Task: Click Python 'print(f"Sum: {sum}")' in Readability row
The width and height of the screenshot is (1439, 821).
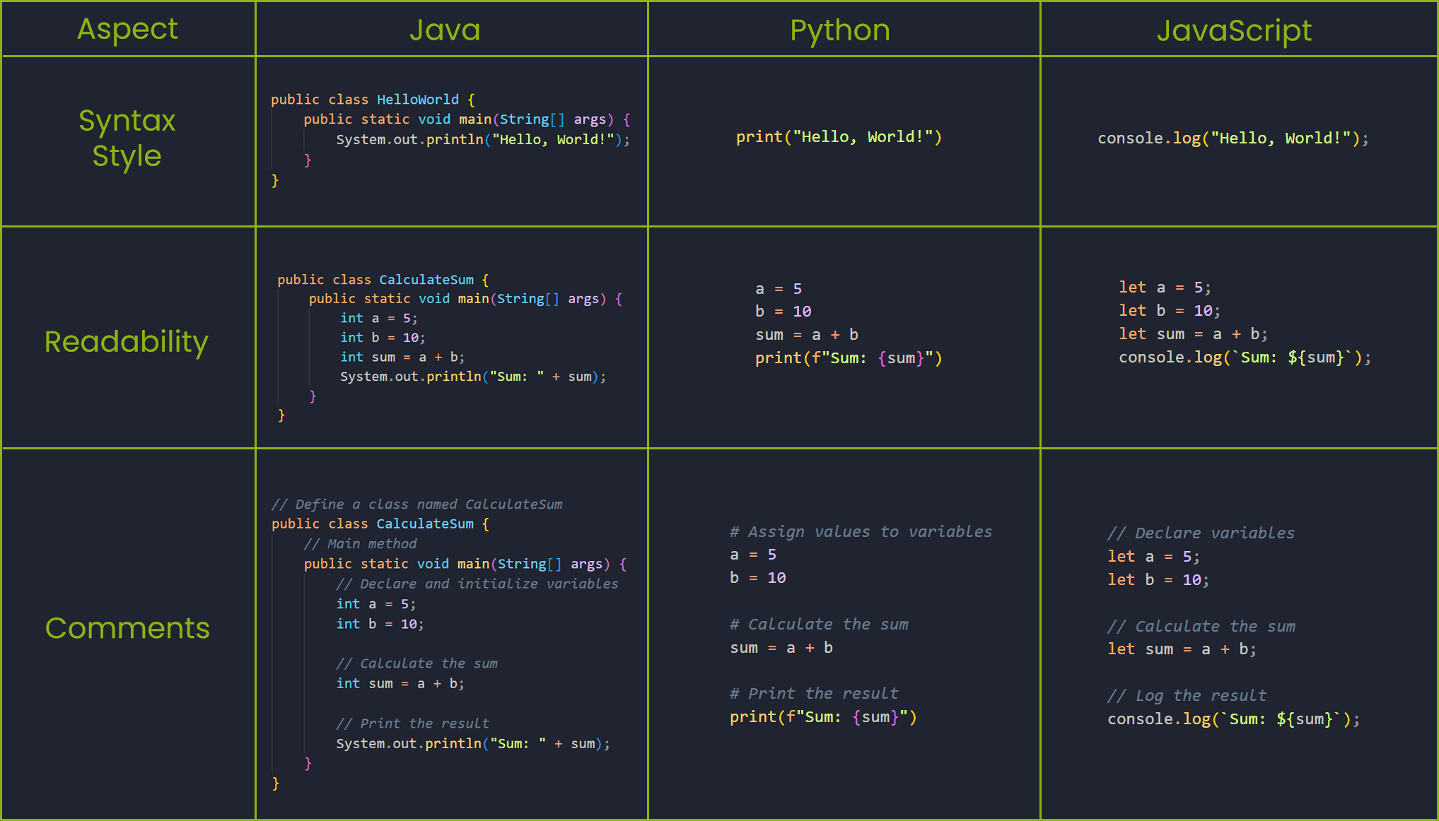Action: pyautogui.click(x=849, y=358)
